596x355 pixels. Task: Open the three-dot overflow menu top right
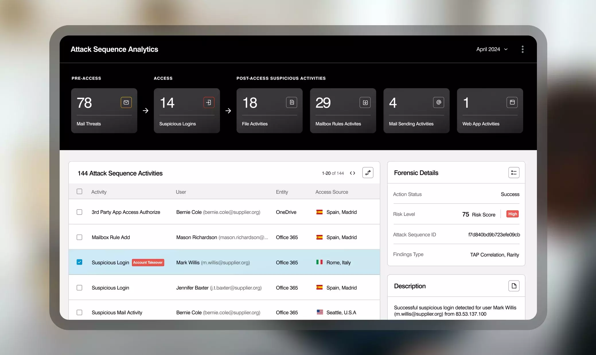click(522, 49)
